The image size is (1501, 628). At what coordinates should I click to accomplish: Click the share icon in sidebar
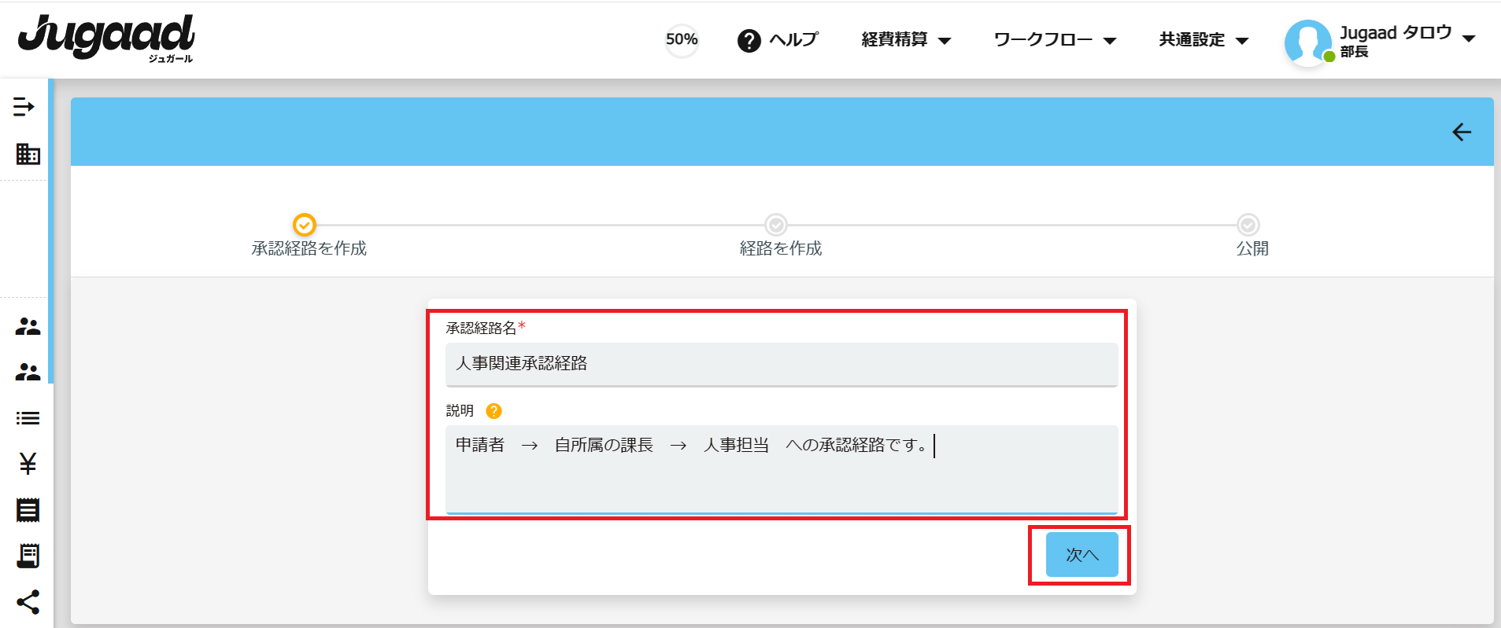pos(28,602)
